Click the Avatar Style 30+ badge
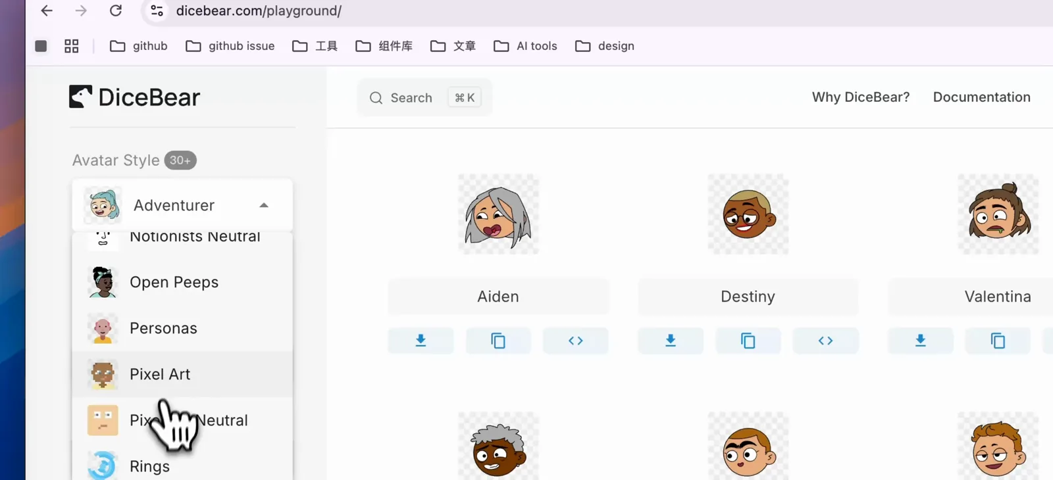 (180, 160)
